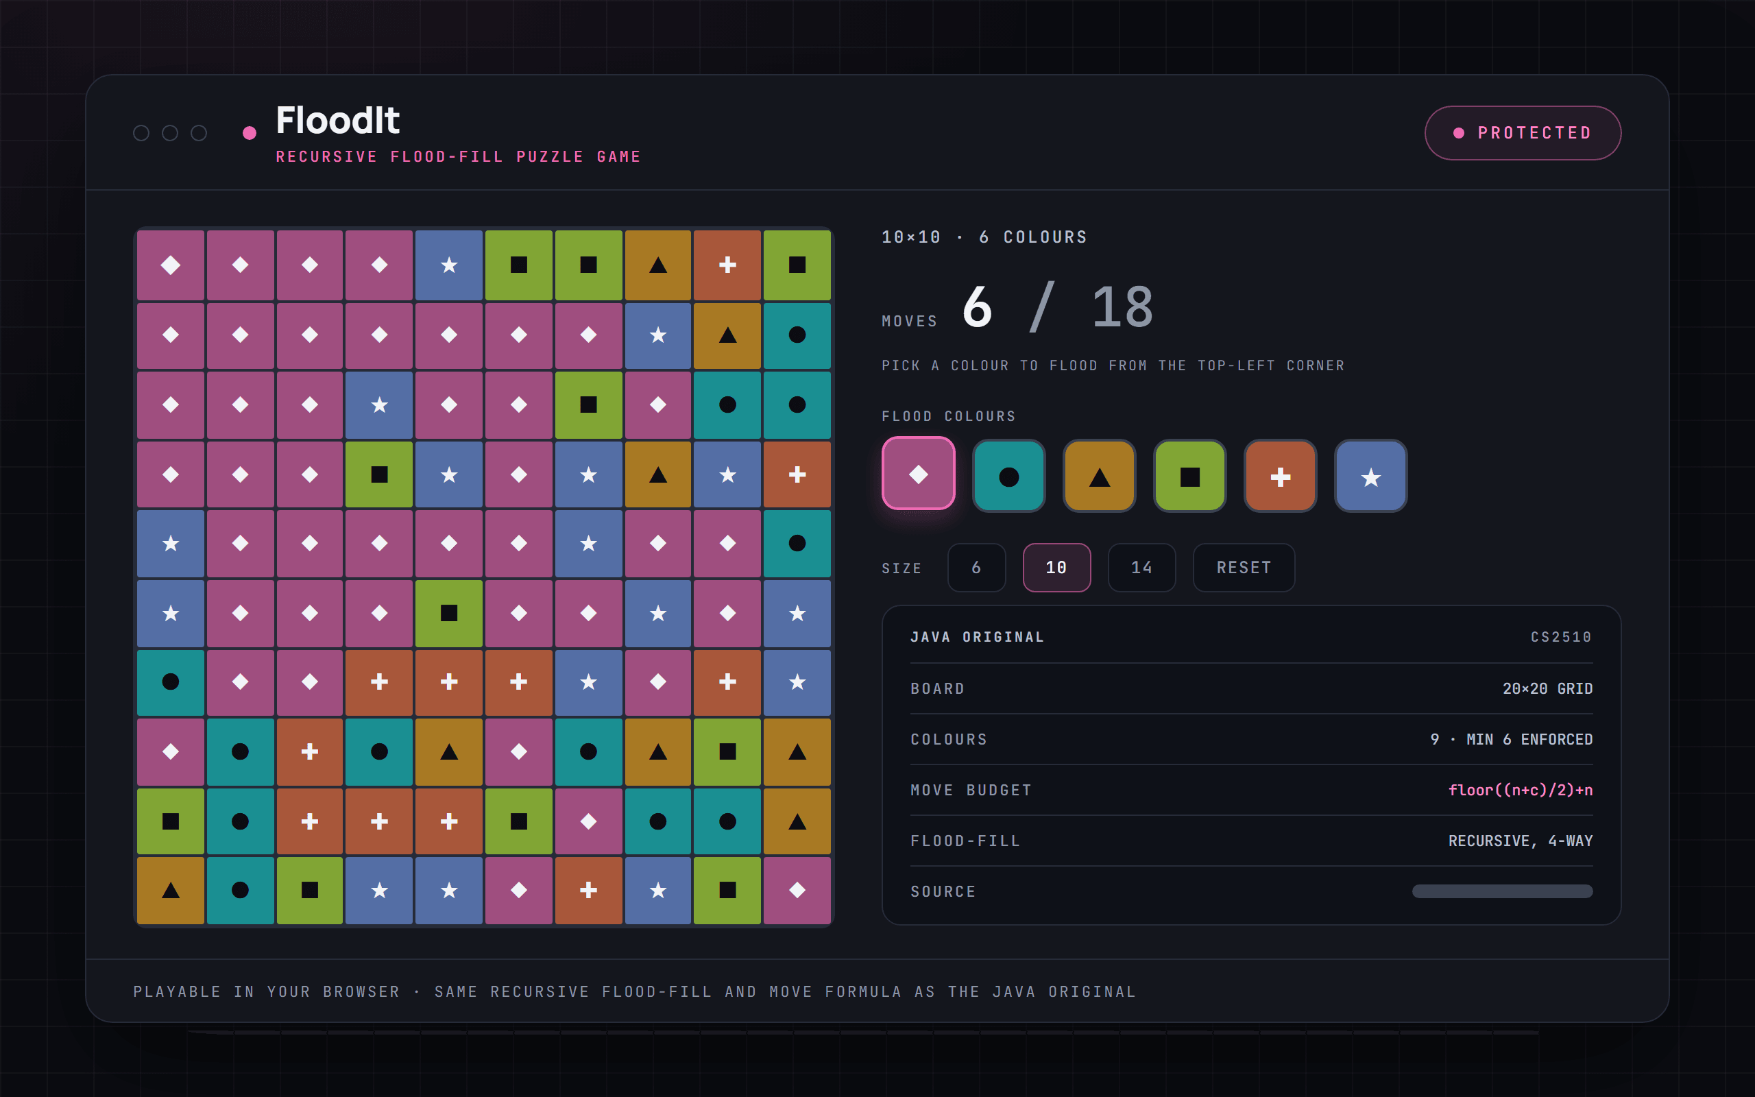Choose the blue star flood colour
This screenshot has width=1755, height=1097.
[x=1370, y=477]
